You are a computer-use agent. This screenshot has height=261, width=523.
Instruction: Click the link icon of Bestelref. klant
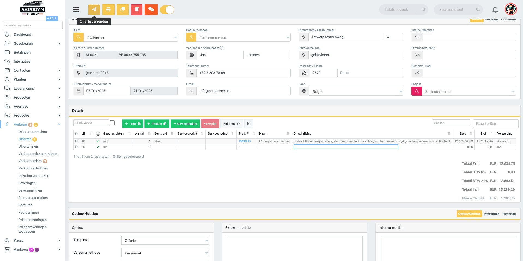pyautogui.click(x=417, y=73)
